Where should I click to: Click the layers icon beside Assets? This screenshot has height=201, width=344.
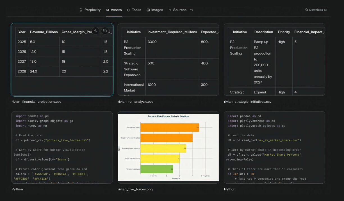[108, 10]
